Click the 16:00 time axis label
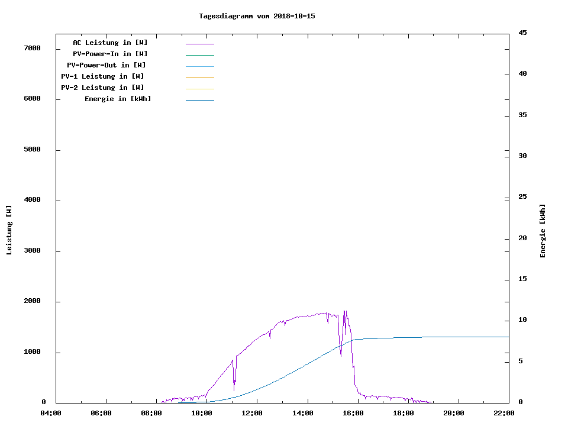Viewport: 568px width, 426px height. pyautogui.click(x=353, y=413)
